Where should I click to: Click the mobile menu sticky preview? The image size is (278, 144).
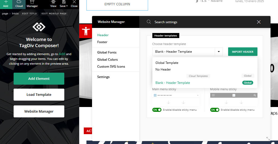234,99
